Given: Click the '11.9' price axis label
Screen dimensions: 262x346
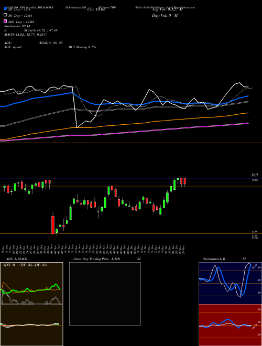Looking at the screenshot, I should 254,232.
